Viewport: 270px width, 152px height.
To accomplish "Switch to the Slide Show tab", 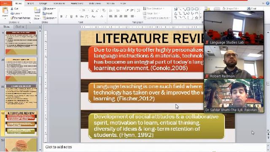I will pyautogui.click(x=95, y=3).
